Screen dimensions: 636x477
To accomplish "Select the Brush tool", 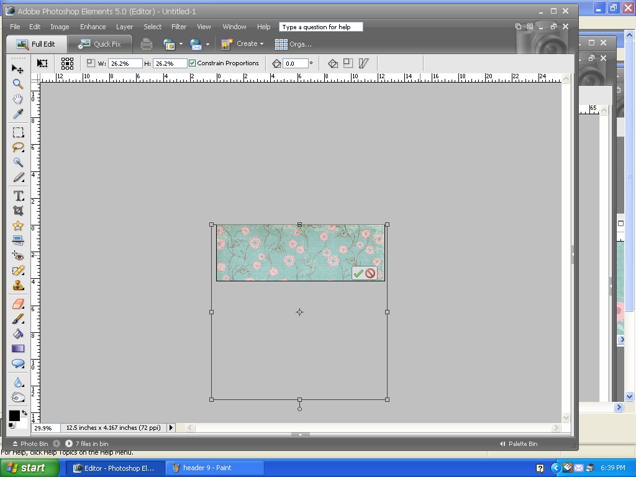I will pos(18,319).
